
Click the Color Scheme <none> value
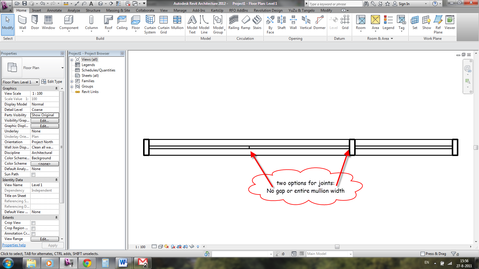tap(45, 163)
